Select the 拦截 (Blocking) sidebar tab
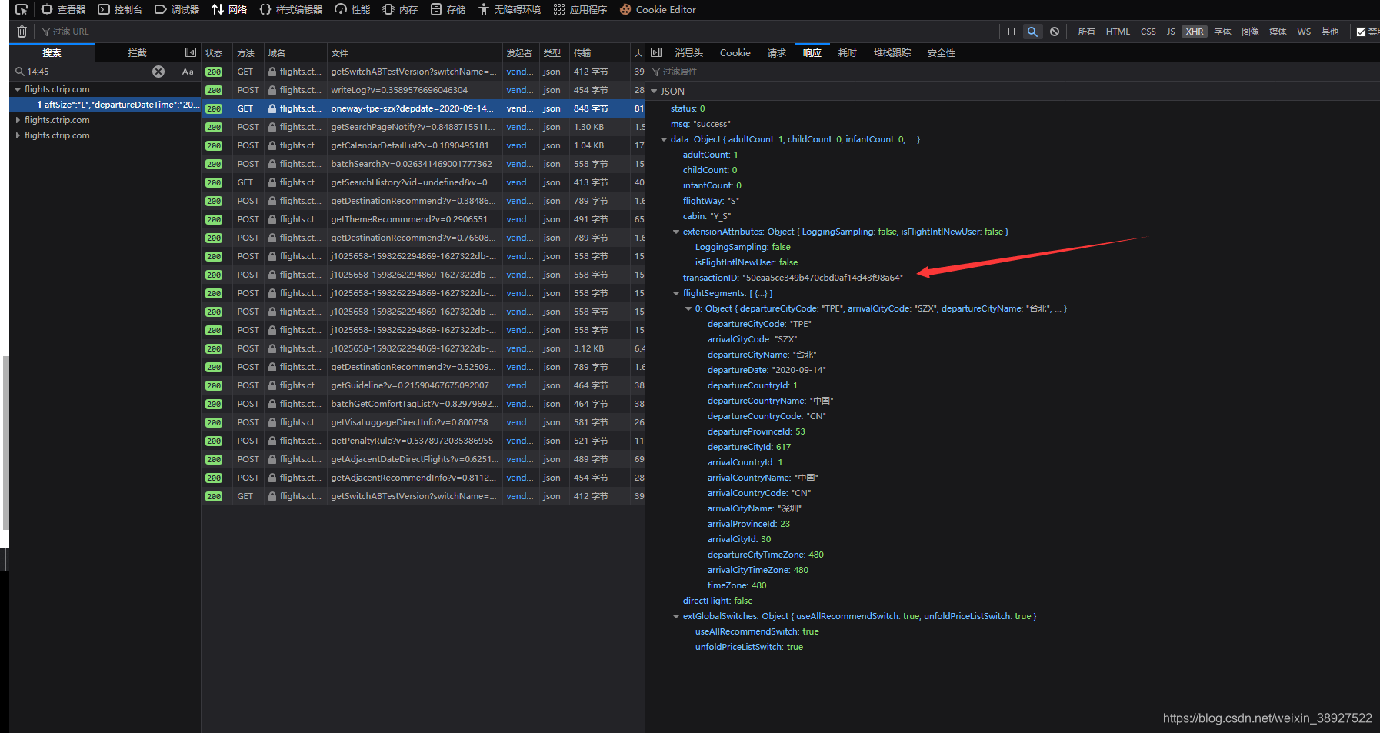Viewport: 1380px width, 733px height. (137, 53)
